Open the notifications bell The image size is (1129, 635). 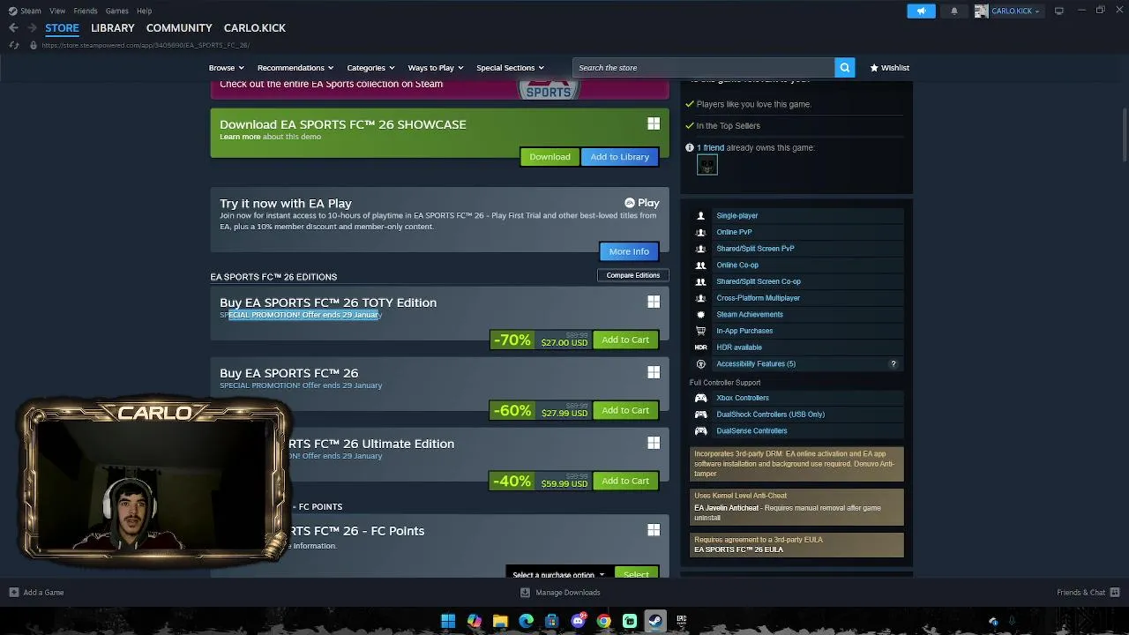[x=953, y=11]
